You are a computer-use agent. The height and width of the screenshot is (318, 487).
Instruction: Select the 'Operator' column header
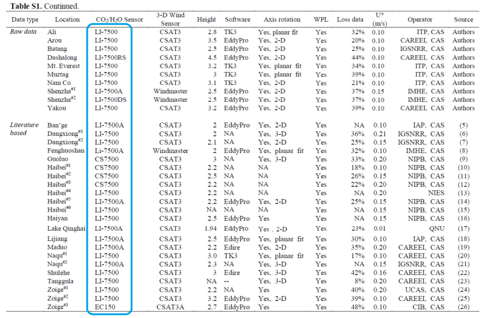click(420, 20)
